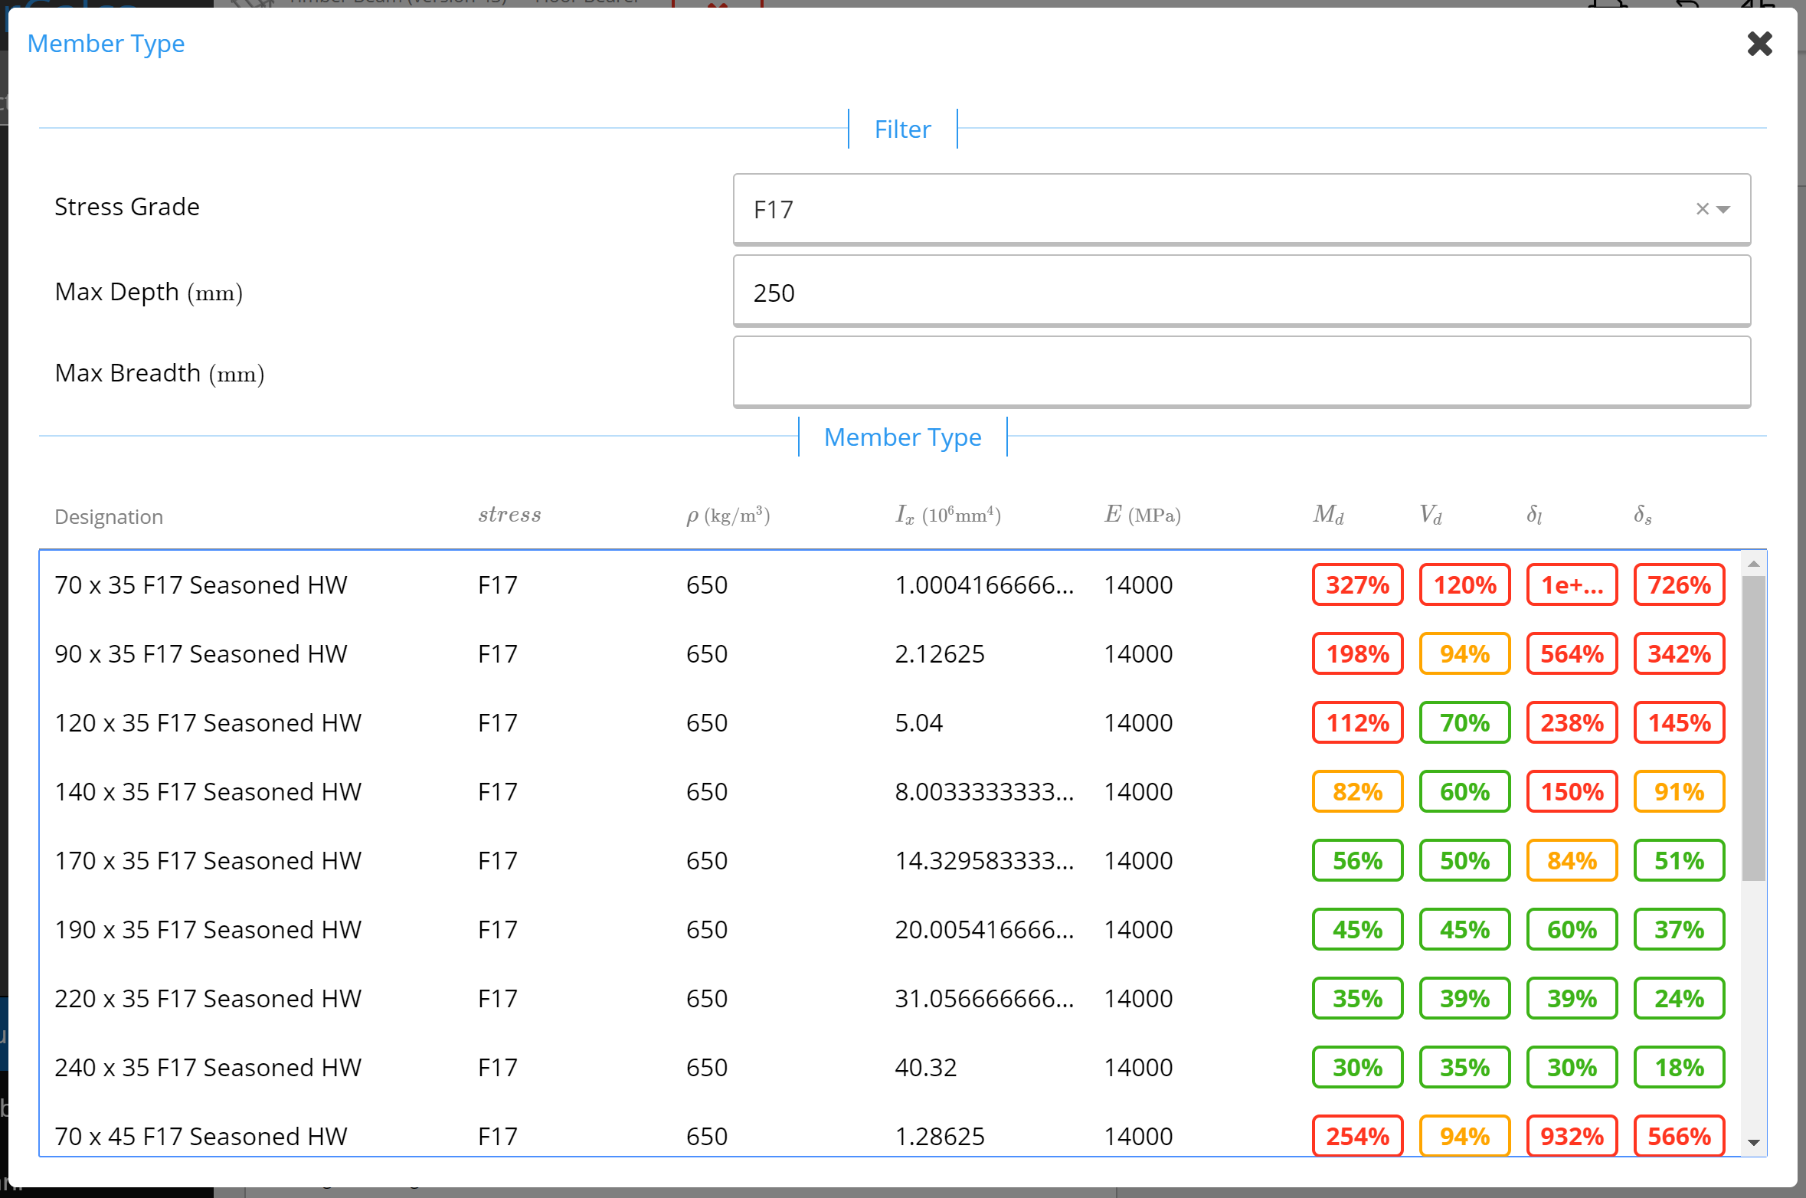Select the 90 x 35 F17 Seasoned HW member
Screen dimensions: 1806x1198
pyautogui.click(x=201, y=654)
